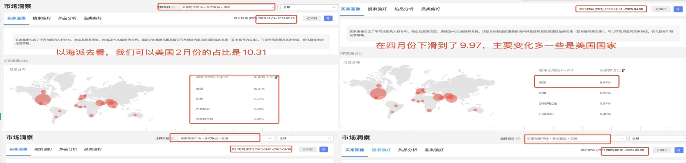Switch to 品类偏好 tab in 9.97% panel

tap(431, 9)
